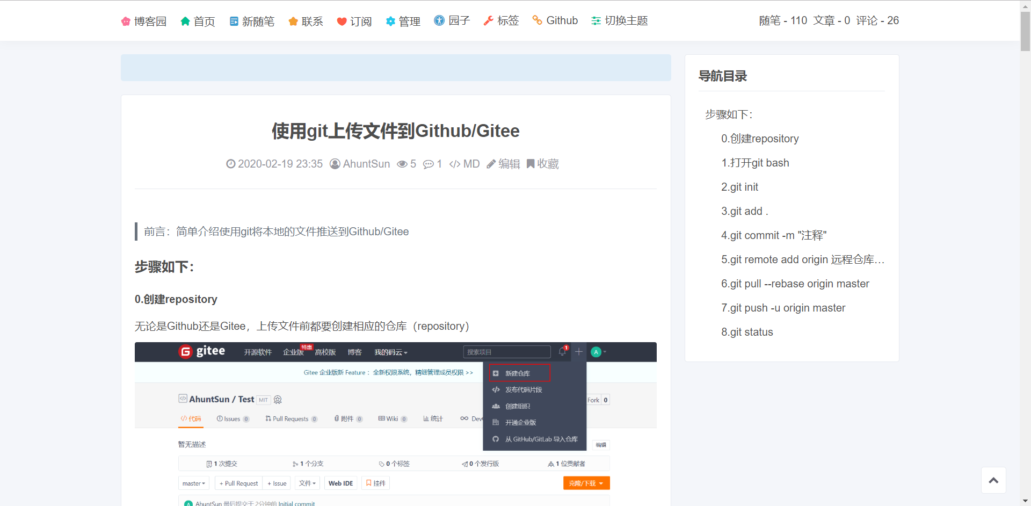This screenshot has height=506, width=1031.
Task: Jump to 0.创建repository in navigation
Action: click(x=760, y=139)
